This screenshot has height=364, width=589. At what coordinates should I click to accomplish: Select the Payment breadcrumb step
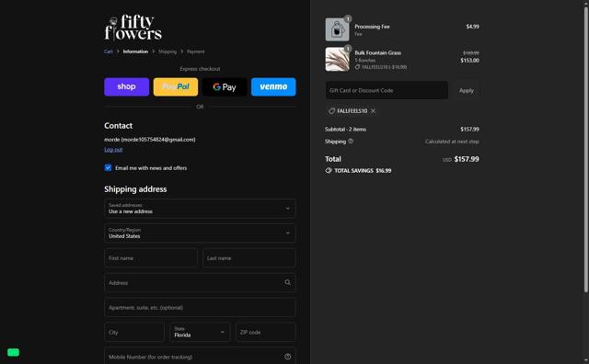(196, 51)
